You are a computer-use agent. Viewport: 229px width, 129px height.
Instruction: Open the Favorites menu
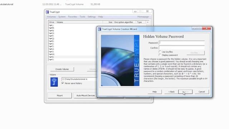(72, 17)
